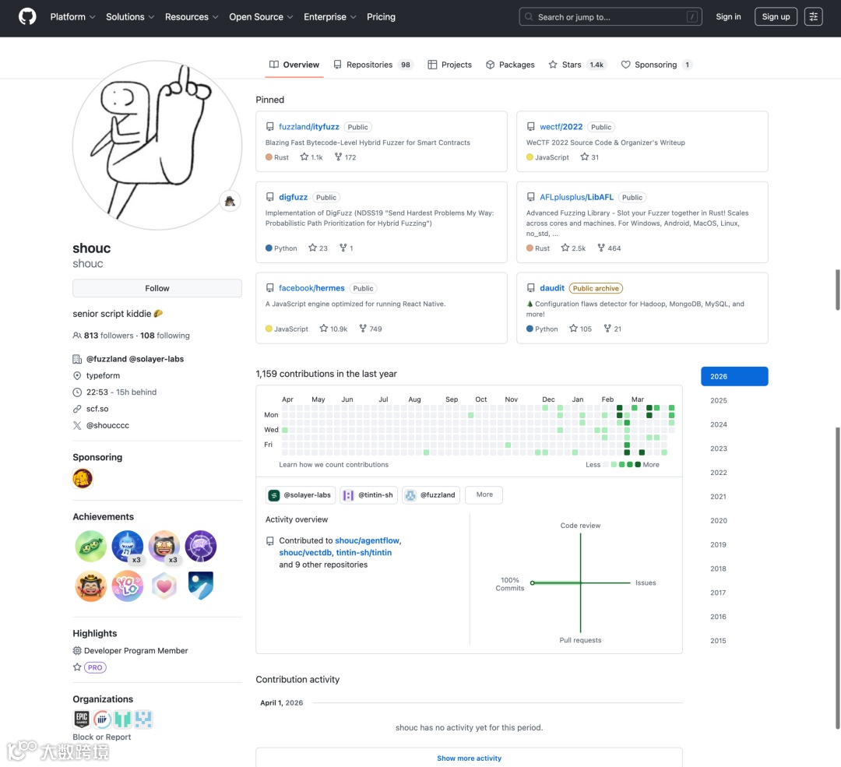
Task: Switch to the Stars tab
Action: coord(577,65)
